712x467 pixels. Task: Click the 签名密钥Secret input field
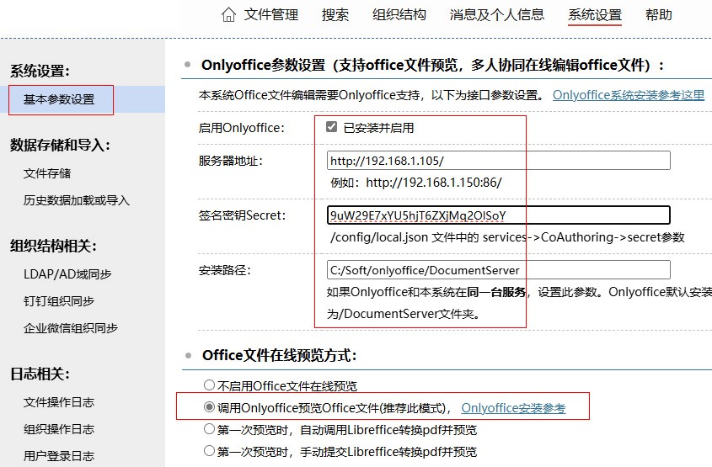point(499,215)
